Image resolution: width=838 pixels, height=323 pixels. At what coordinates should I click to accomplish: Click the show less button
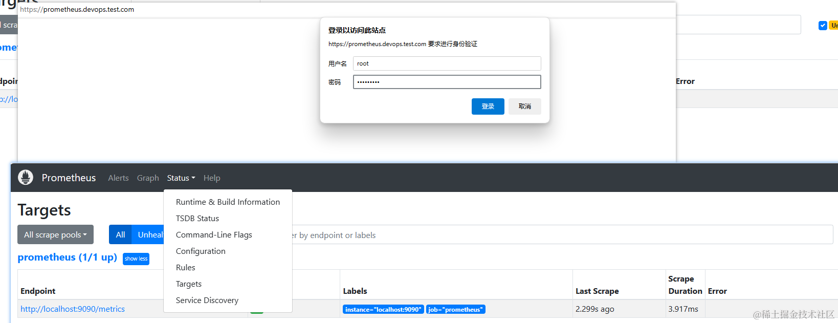(x=136, y=259)
